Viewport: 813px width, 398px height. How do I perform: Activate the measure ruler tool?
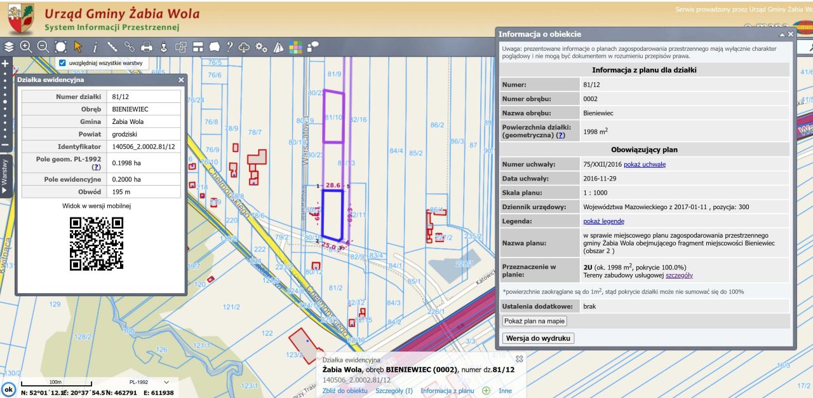coord(112,46)
